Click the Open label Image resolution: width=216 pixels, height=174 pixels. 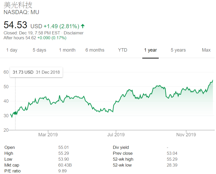(10, 147)
